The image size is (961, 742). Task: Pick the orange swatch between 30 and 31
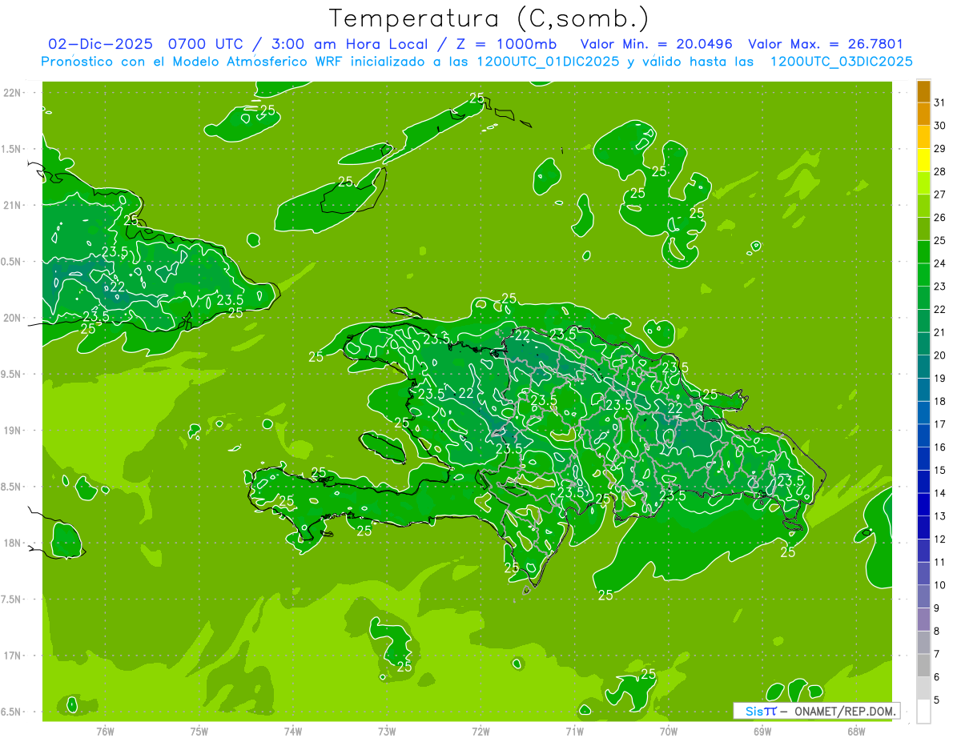[x=924, y=114]
